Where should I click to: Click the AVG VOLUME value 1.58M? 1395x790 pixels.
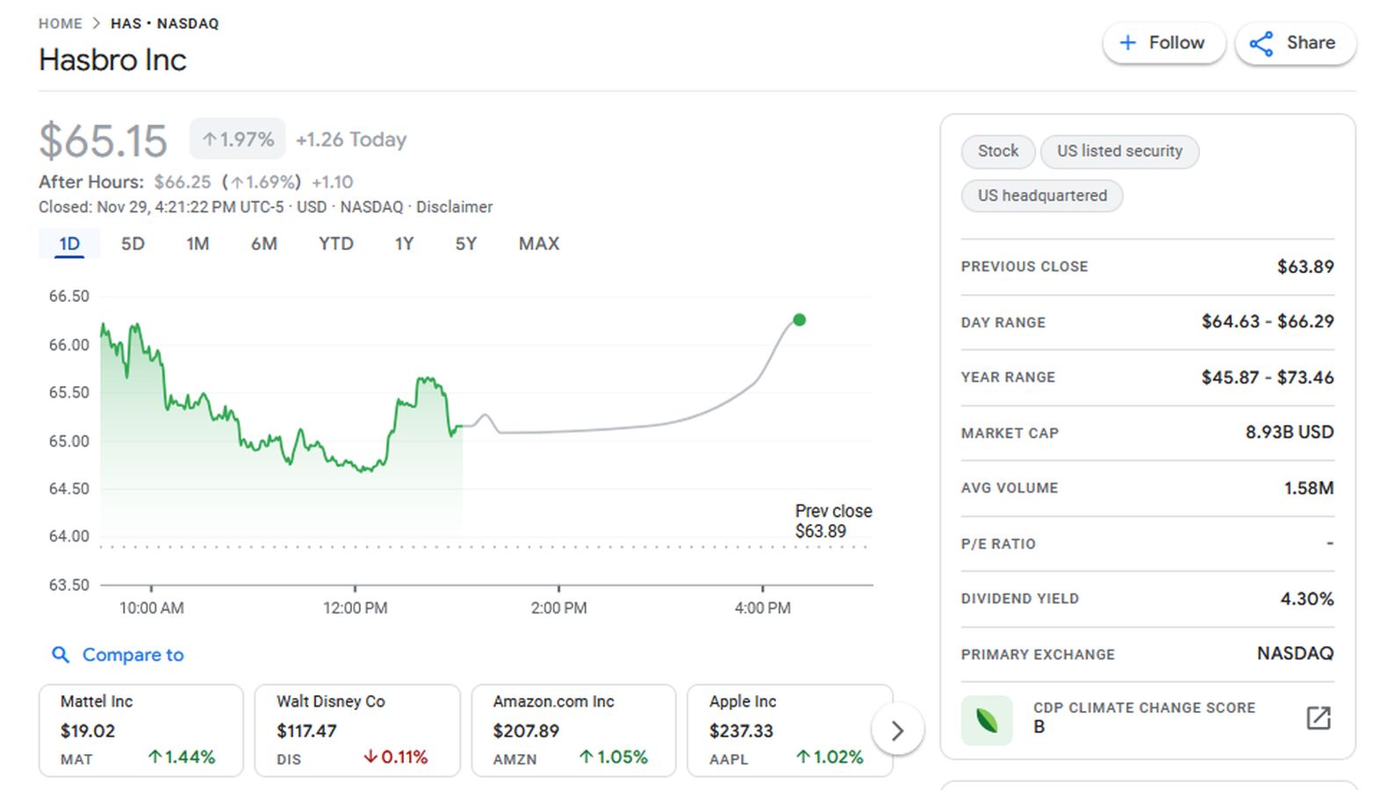click(x=1308, y=488)
